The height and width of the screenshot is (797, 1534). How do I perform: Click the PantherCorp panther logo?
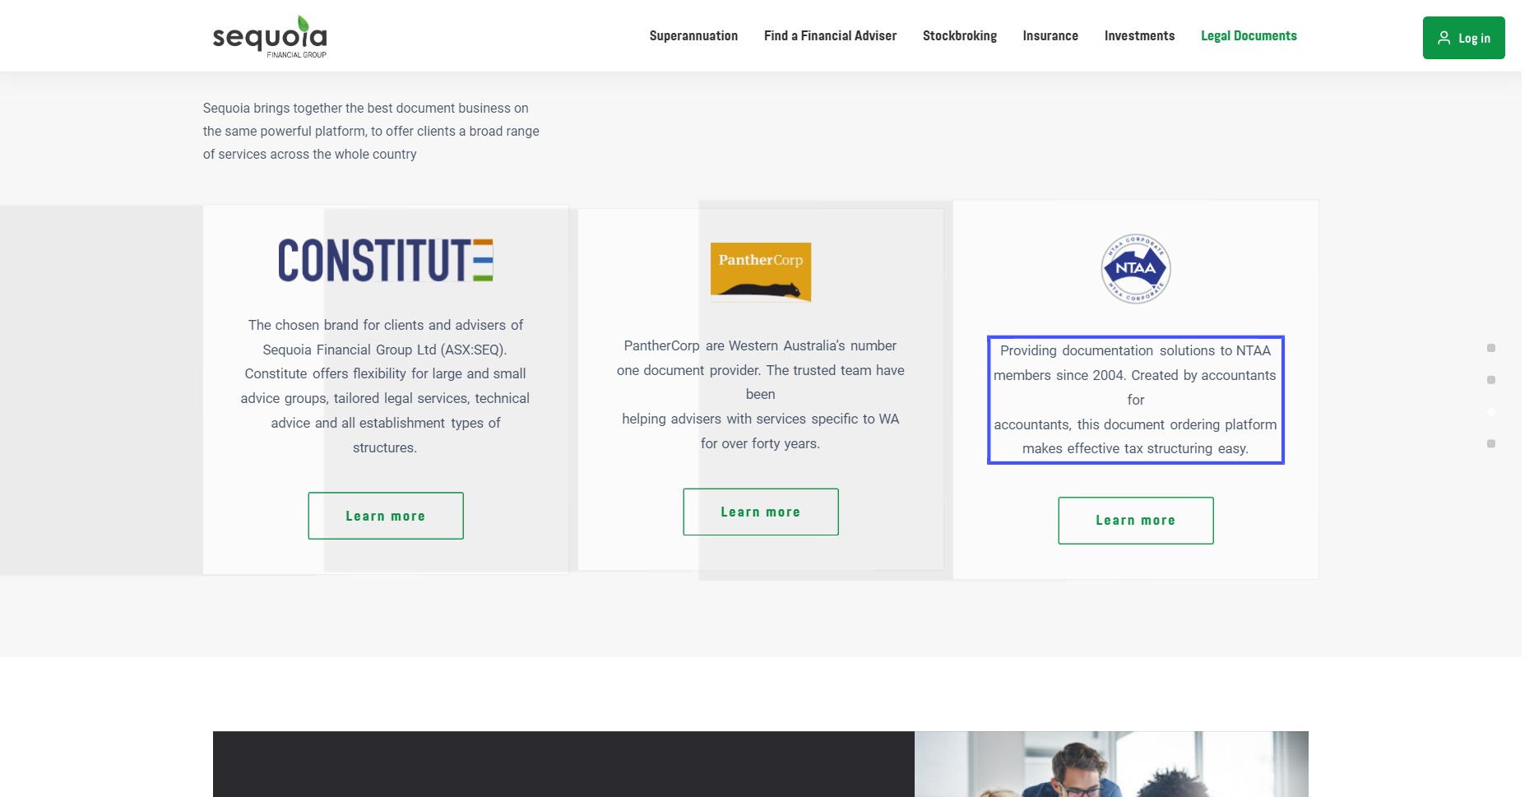coord(760,271)
